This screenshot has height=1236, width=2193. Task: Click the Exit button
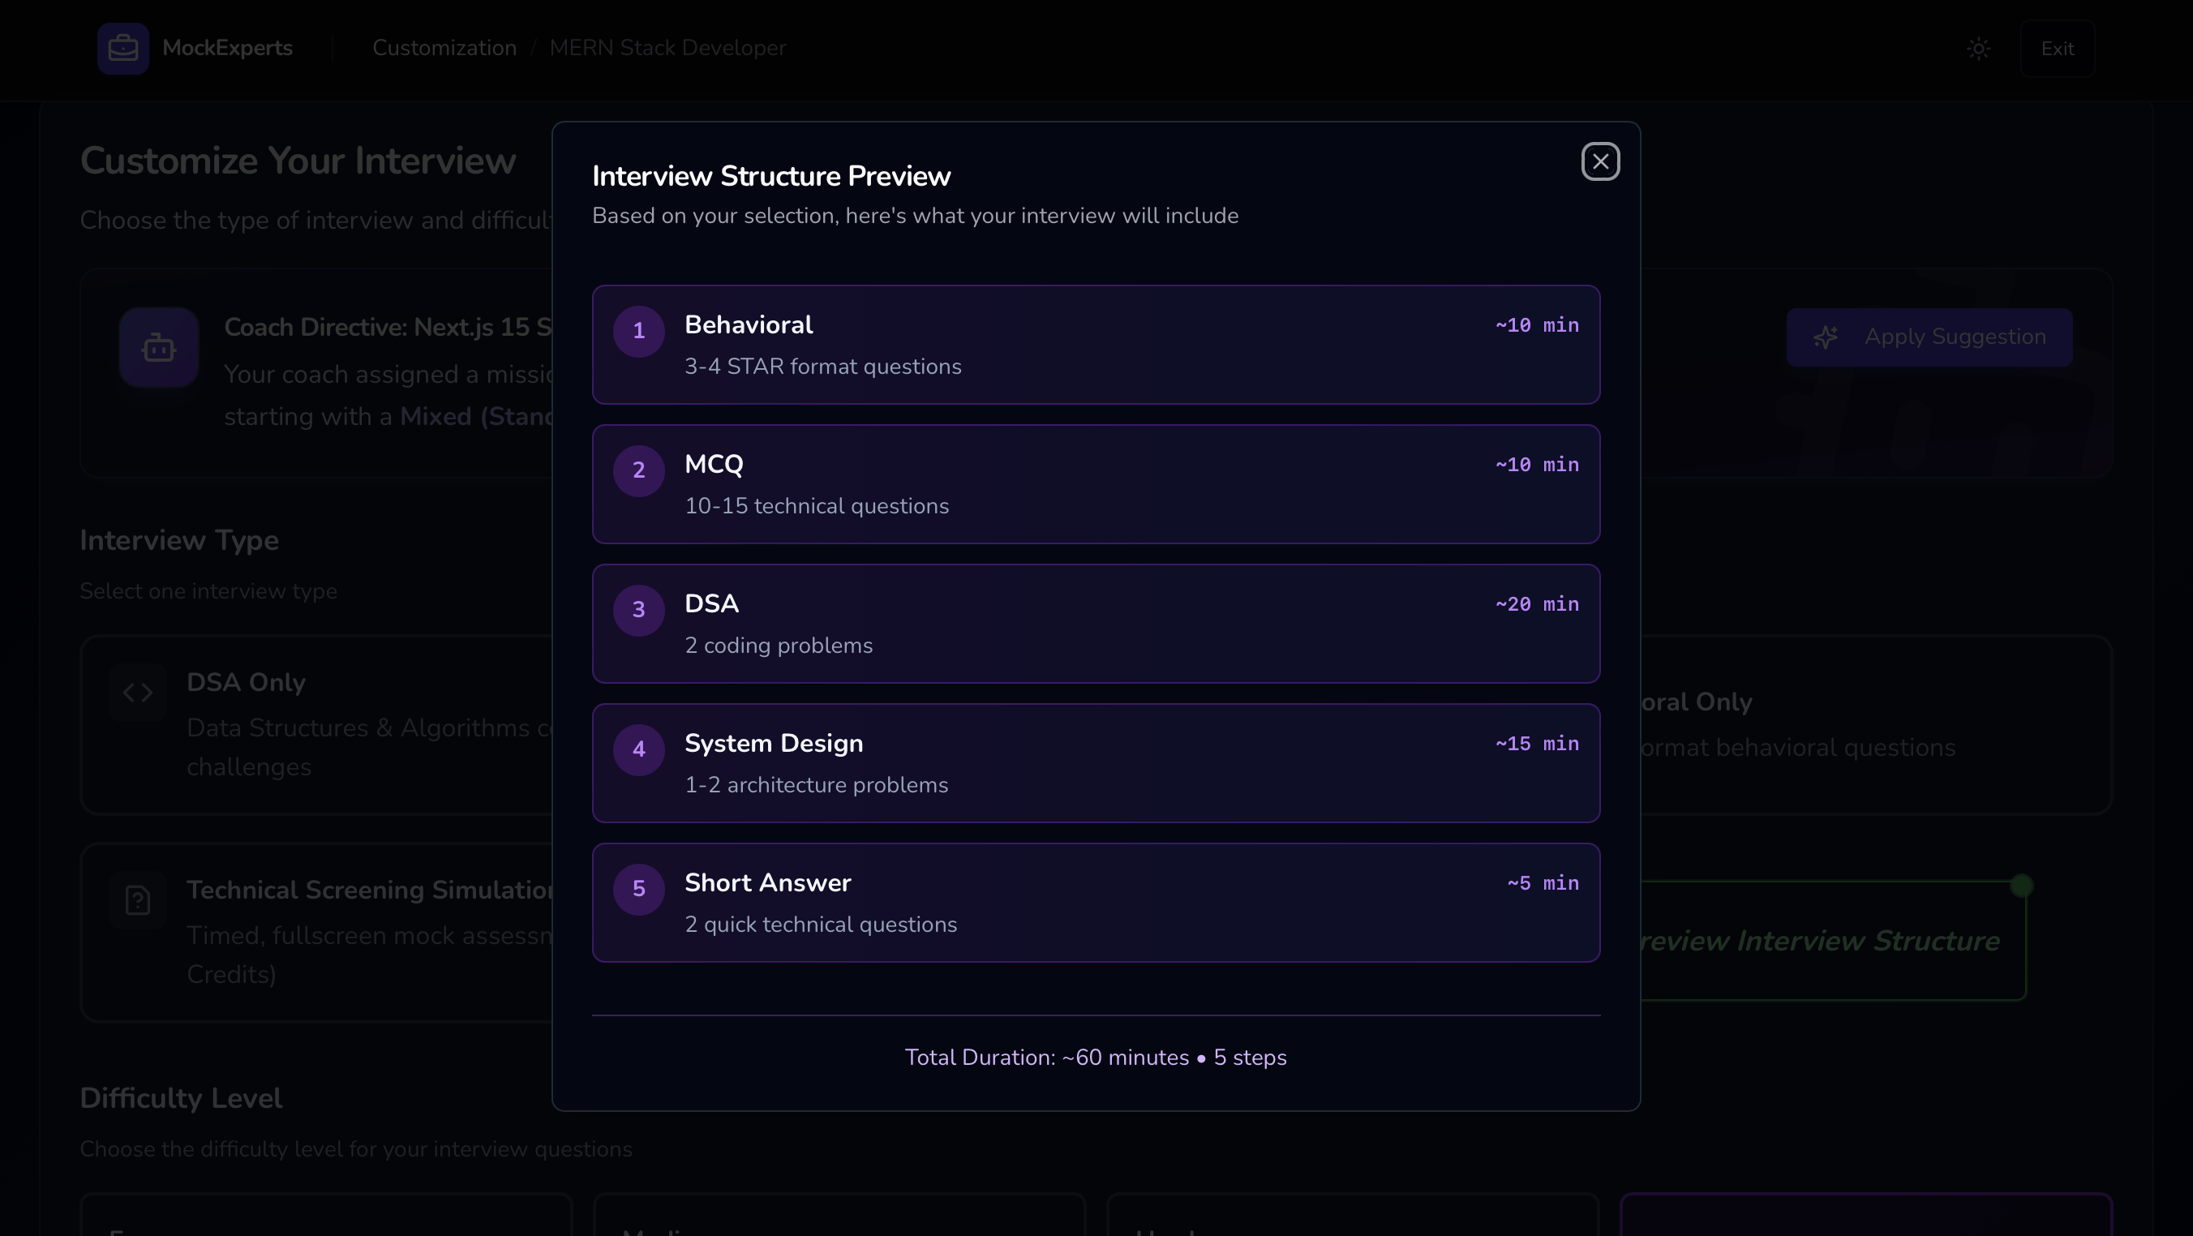point(2057,49)
